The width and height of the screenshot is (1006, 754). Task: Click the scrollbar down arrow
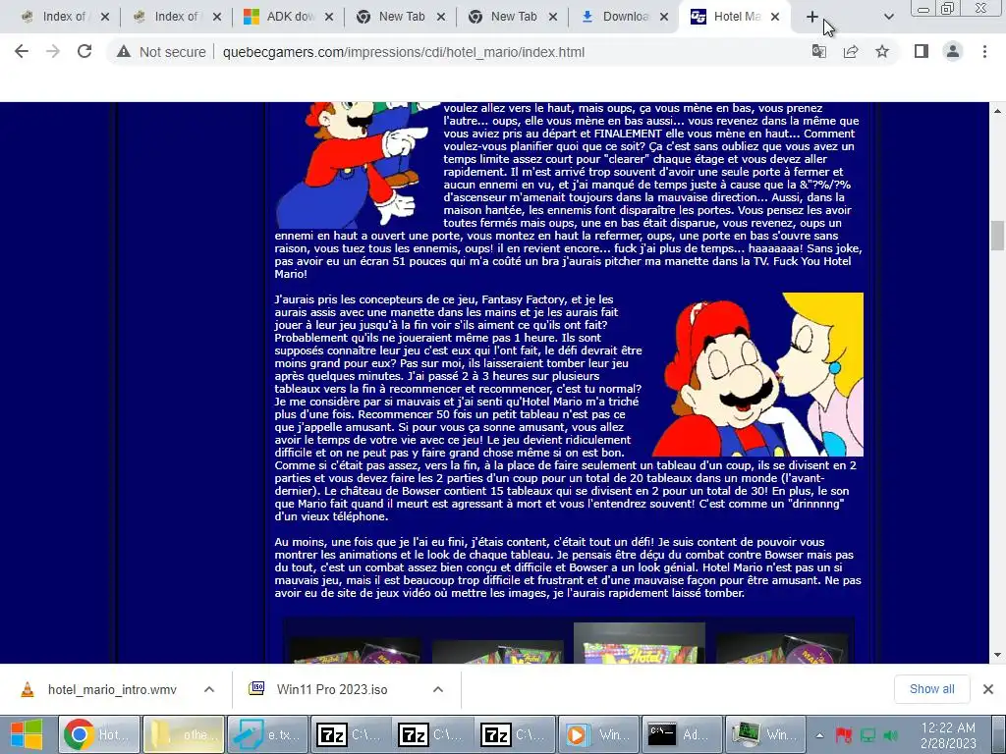click(997, 655)
